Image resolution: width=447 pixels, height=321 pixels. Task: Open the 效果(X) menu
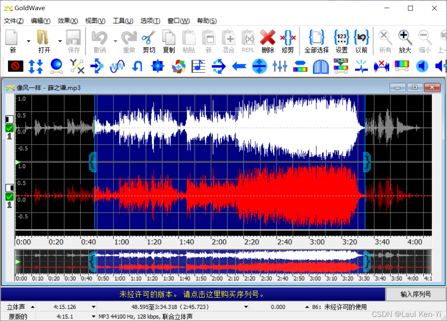[x=67, y=21]
